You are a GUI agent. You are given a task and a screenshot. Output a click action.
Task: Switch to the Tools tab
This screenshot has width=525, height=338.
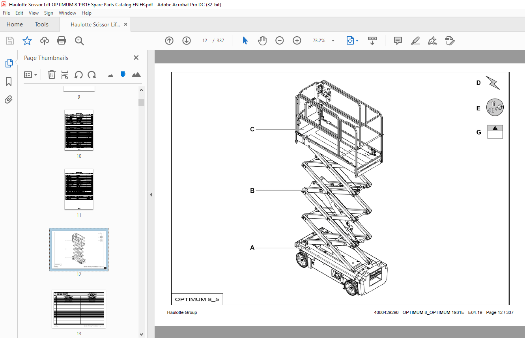tap(41, 24)
